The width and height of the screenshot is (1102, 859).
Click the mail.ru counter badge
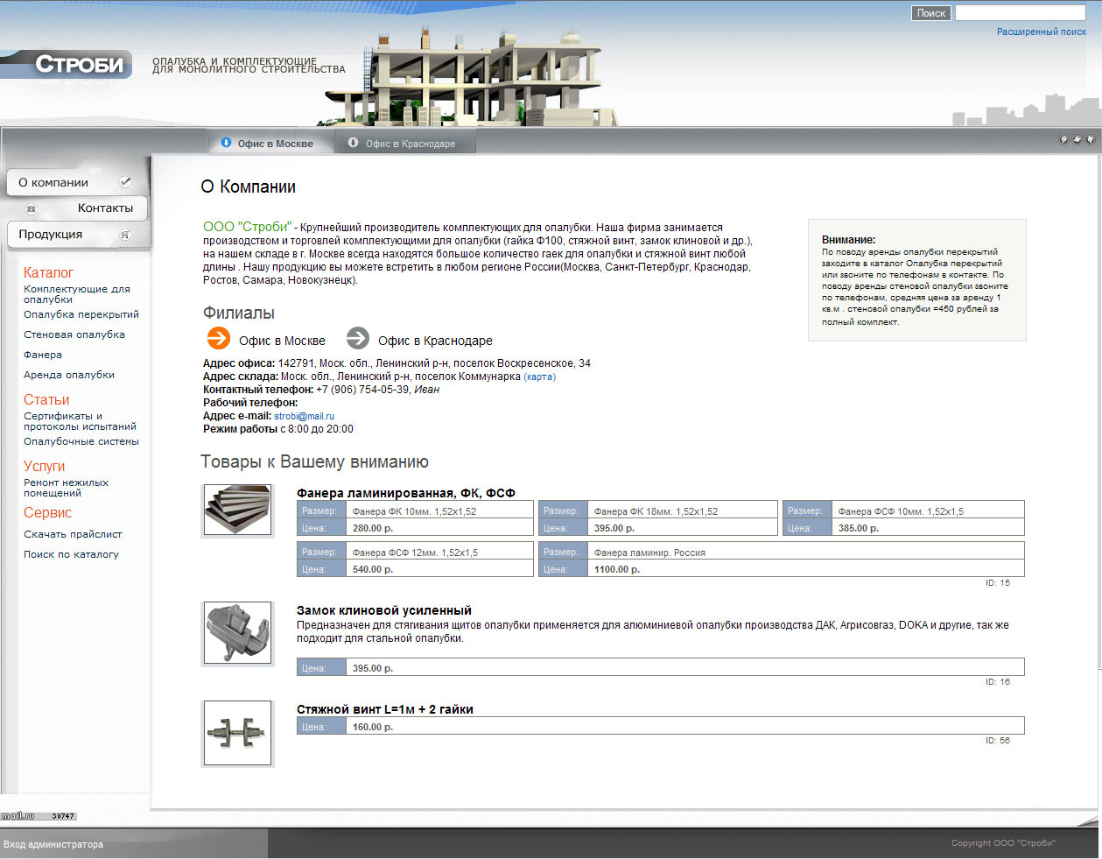tap(39, 816)
